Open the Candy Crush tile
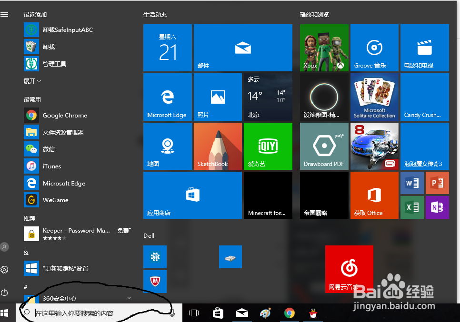The width and height of the screenshot is (460, 322). pos(424,97)
